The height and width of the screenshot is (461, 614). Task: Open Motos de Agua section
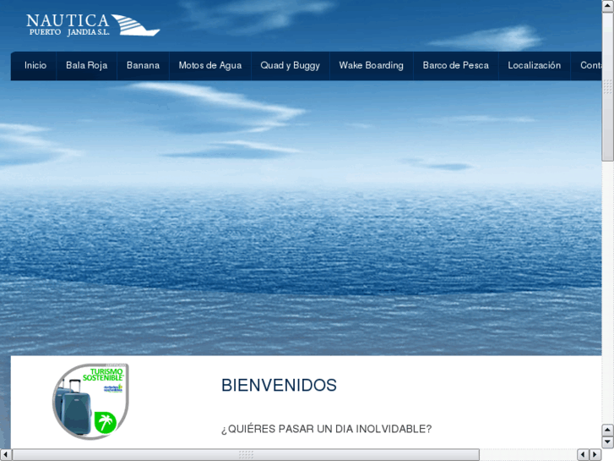pyautogui.click(x=210, y=65)
